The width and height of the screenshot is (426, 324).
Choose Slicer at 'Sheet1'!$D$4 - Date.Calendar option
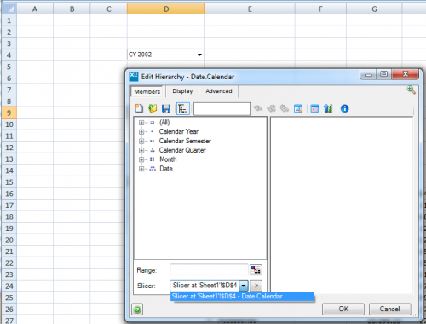242,297
